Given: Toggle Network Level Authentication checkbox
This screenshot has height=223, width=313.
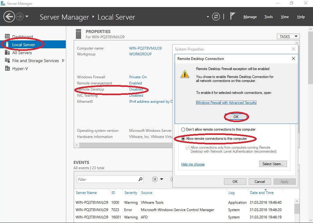Looking at the screenshot, I should pyautogui.click(x=188, y=147).
